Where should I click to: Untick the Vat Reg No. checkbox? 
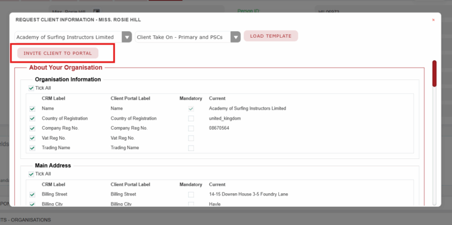(x=32, y=138)
